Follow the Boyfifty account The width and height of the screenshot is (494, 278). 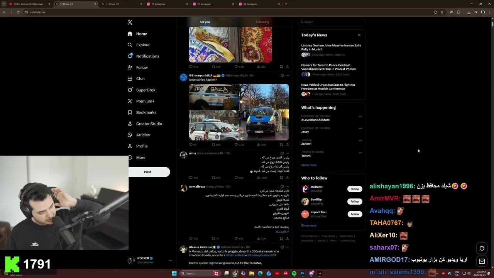click(355, 202)
